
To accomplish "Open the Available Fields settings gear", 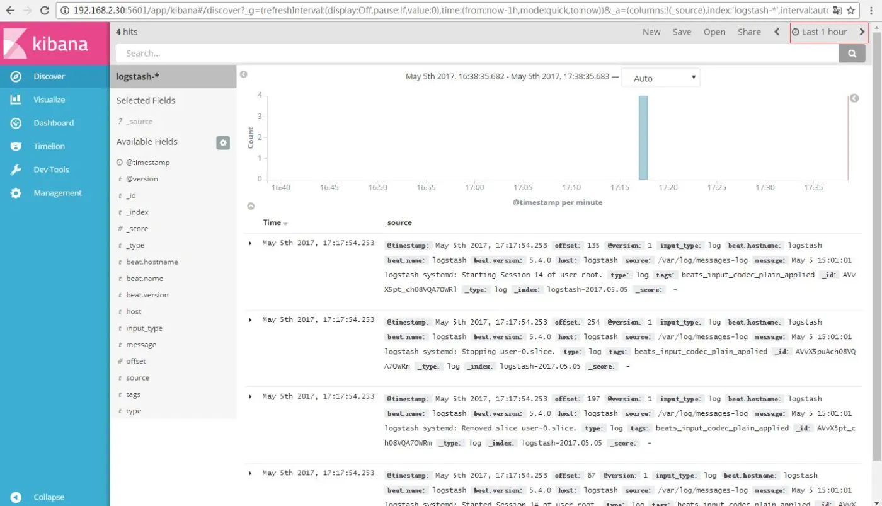I will [223, 143].
